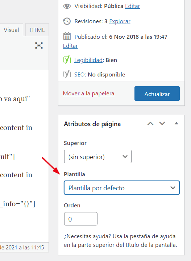Open the Superior parent page dropdown
The width and height of the screenshot is (191, 261).
(x=98, y=157)
